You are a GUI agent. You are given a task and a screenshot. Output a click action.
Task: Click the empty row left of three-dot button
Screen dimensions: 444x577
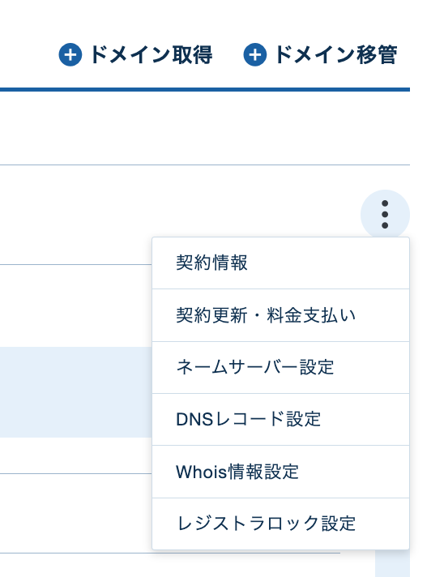180,215
